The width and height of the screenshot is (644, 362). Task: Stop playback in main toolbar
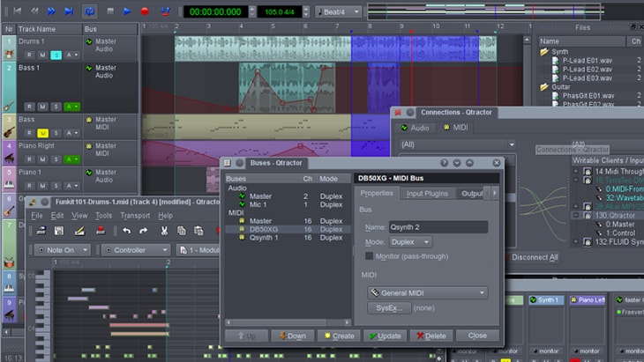point(110,11)
